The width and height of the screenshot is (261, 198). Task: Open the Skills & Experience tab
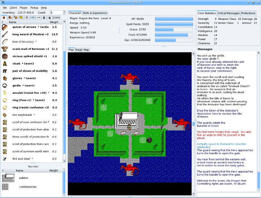pyautogui.click(x=95, y=13)
